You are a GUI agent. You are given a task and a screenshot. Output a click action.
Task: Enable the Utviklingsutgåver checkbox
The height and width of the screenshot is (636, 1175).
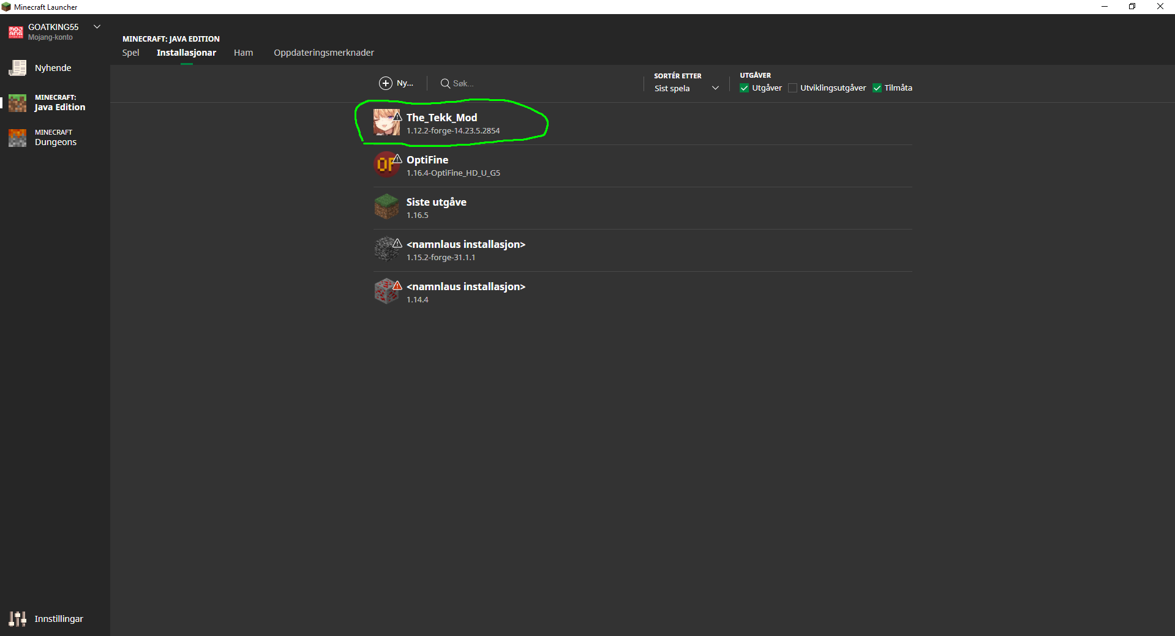click(x=793, y=88)
